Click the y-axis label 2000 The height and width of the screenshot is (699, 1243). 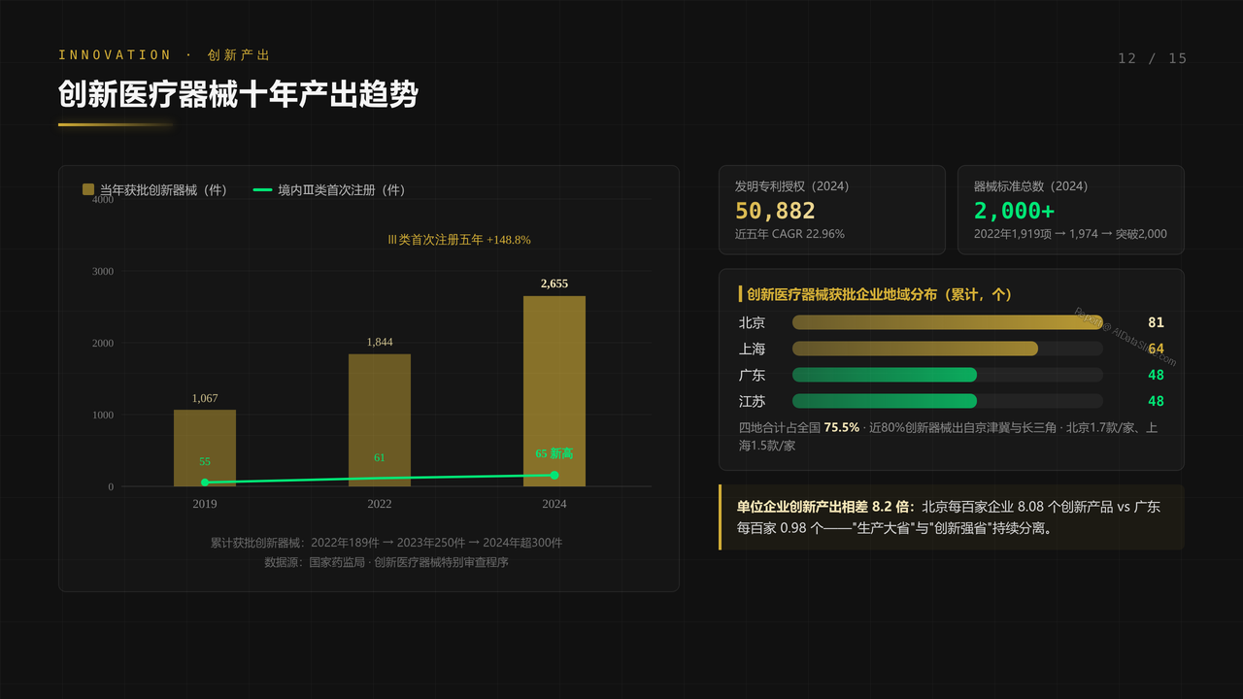click(x=103, y=343)
